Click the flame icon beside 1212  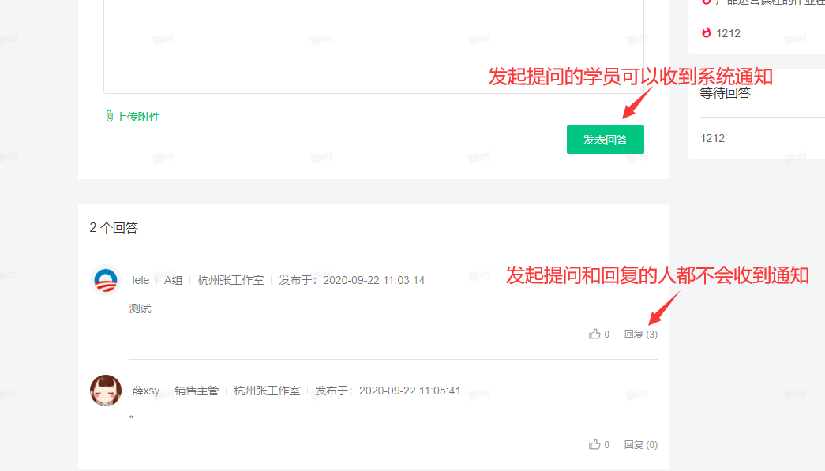(707, 32)
